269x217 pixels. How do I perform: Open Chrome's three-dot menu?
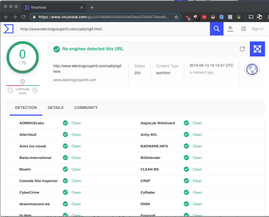coord(267,17)
